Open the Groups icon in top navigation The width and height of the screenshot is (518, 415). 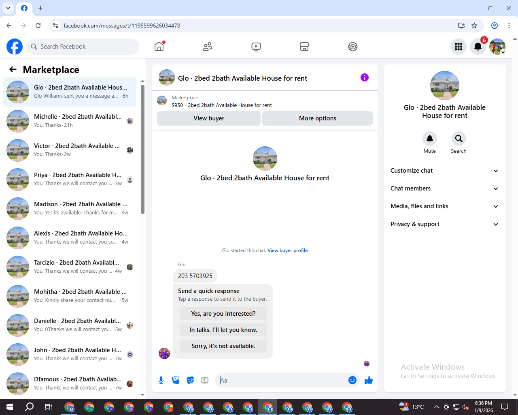pyautogui.click(x=353, y=47)
